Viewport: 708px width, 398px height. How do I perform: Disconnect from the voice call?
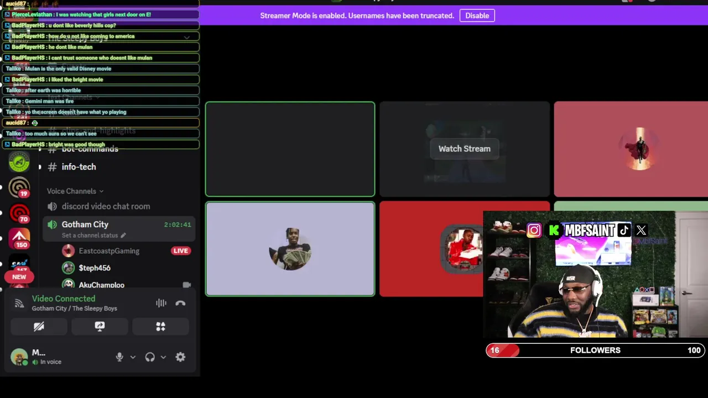pyautogui.click(x=180, y=303)
